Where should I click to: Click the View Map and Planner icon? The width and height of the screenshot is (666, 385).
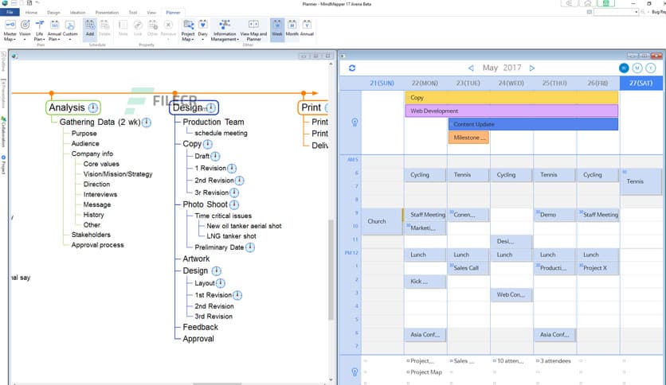tap(253, 29)
